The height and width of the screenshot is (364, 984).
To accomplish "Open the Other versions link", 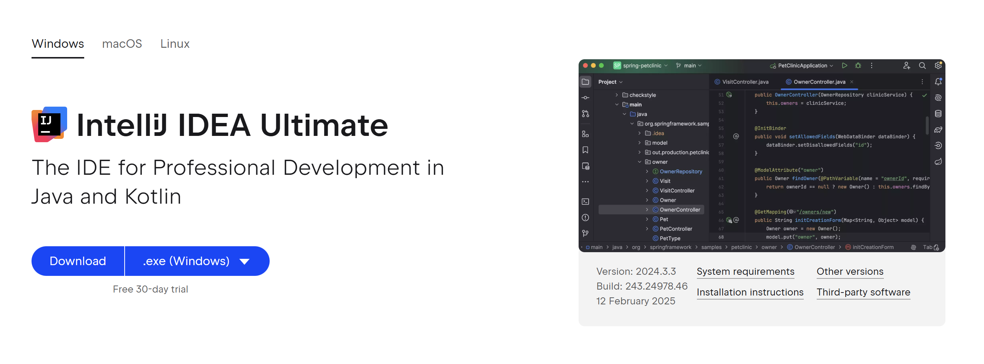I will click(850, 271).
